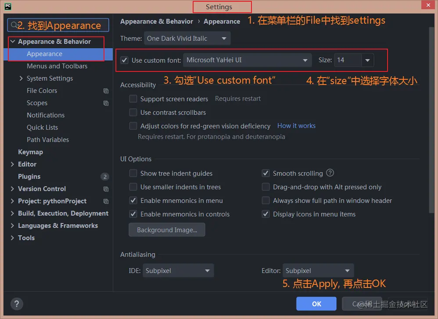438x319 pixels.
Task: Enable Show tree indent guides
Action: 133,174
